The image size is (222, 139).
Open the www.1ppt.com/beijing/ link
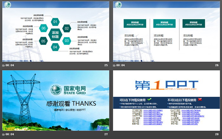[153, 114]
